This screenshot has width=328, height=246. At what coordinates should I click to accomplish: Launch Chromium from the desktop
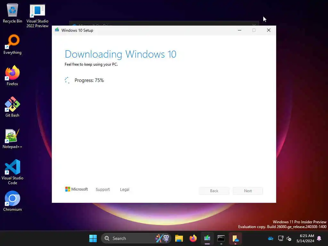coord(12,201)
